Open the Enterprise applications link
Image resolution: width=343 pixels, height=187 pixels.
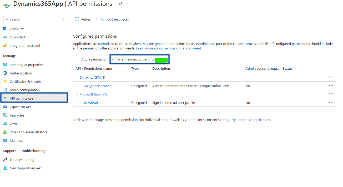(254, 120)
